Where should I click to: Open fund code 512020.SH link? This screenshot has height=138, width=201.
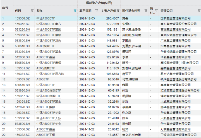pos(22,107)
